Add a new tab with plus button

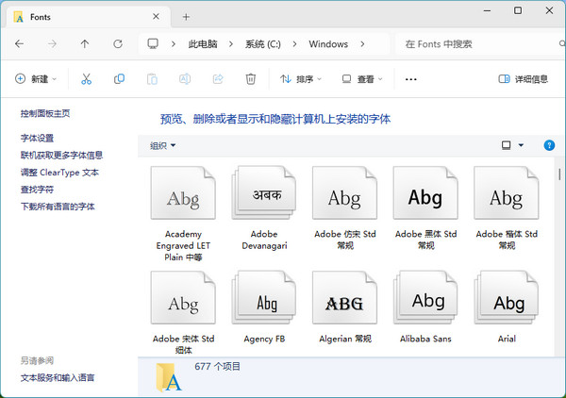(186, 17)
